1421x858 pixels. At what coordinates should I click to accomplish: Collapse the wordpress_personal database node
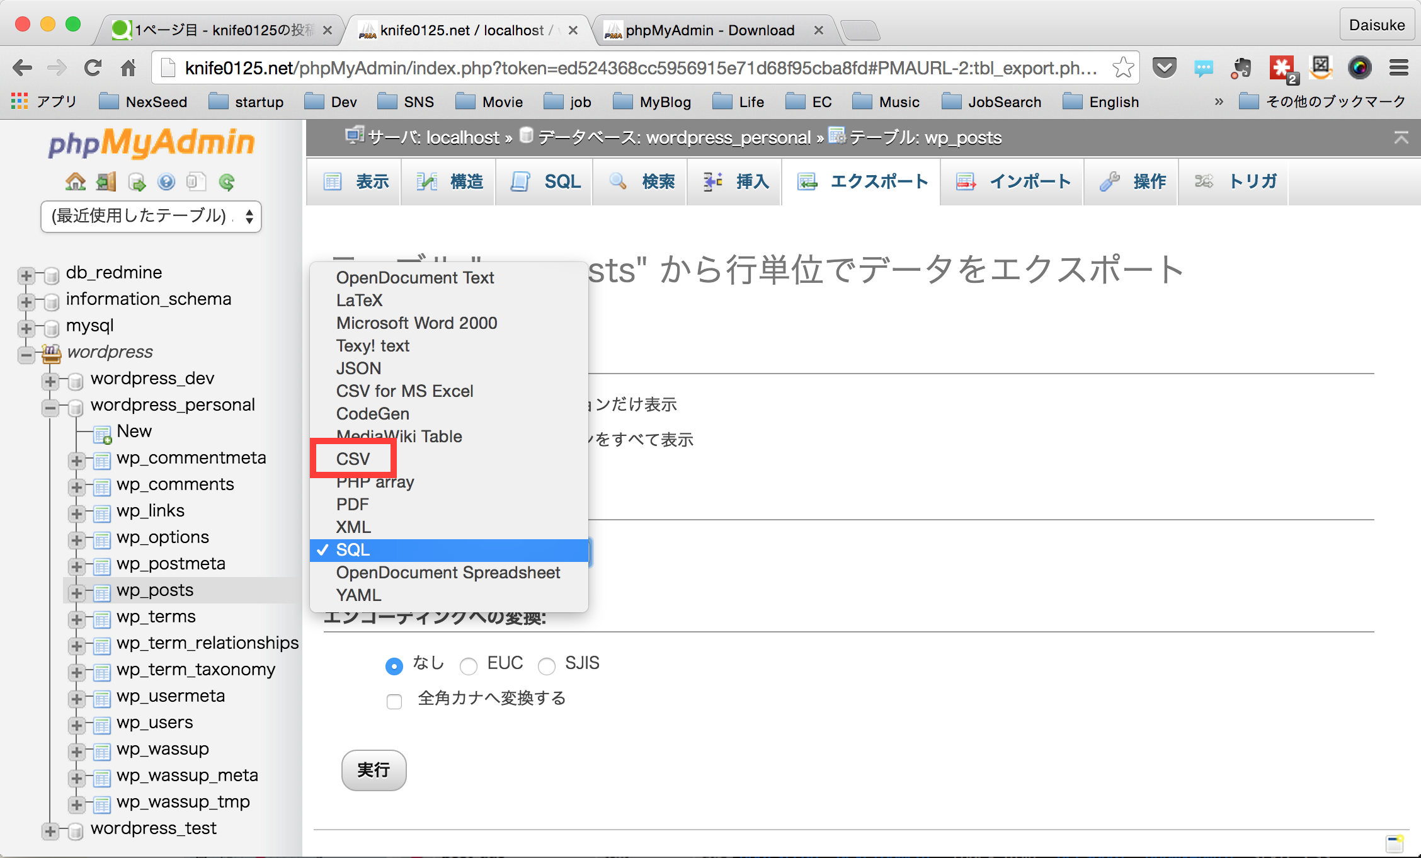tap(50, 408)
